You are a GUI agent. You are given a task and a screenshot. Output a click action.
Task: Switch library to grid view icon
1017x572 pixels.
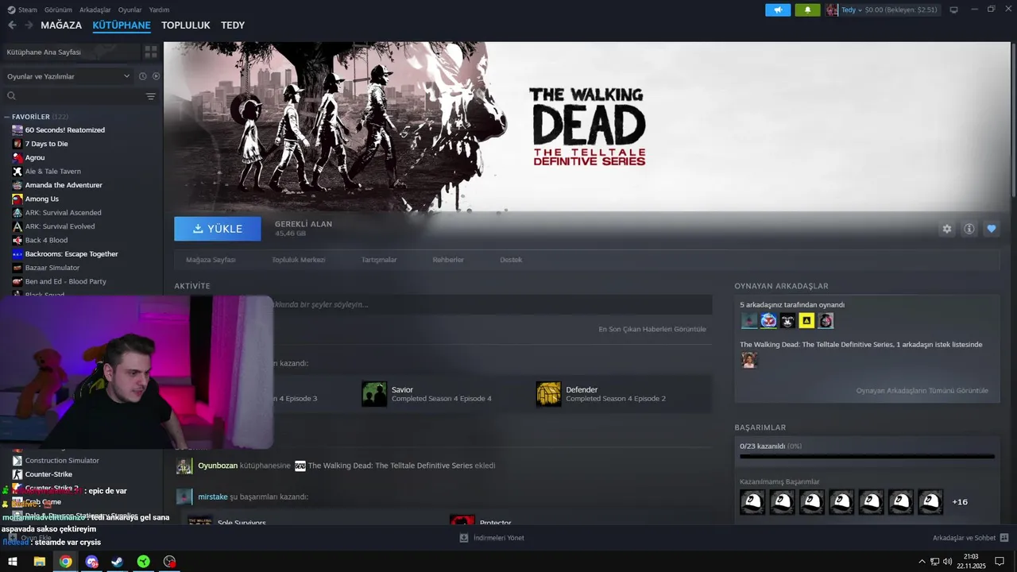coord(150,52)
